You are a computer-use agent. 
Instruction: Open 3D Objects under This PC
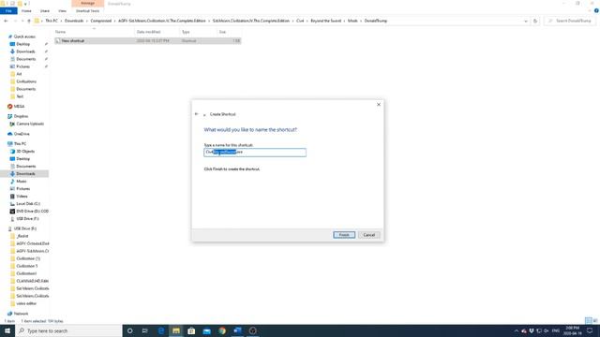pos(25,152)
